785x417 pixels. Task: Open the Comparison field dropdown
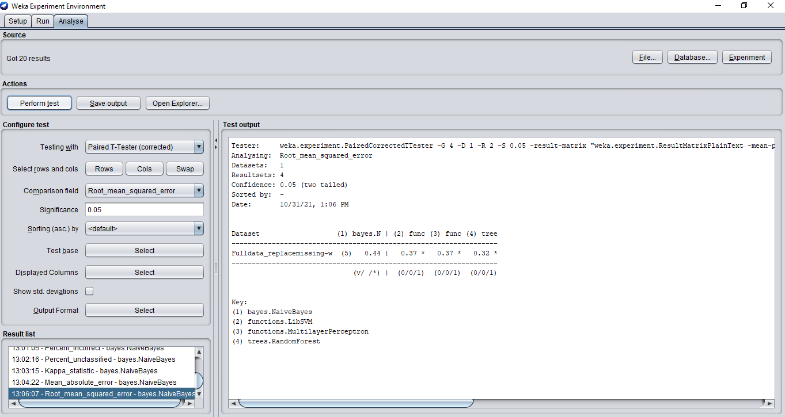tap(145, 191)
